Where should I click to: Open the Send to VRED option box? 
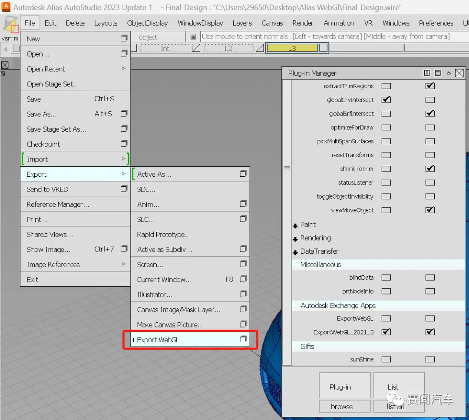click(124, 189)
